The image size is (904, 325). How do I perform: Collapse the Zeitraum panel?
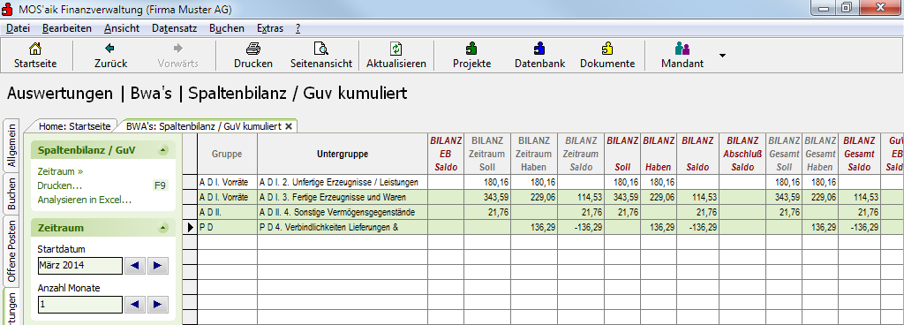(x=163, y=228)
